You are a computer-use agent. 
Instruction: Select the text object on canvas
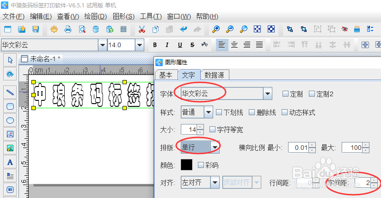point(93,95)
